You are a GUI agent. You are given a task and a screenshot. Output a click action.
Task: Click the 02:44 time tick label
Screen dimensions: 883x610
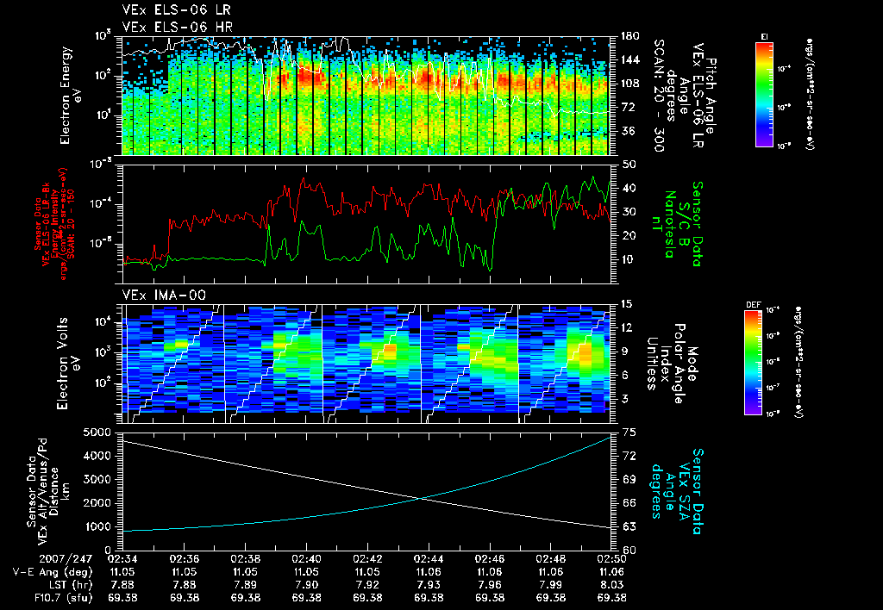[x=429, y=559]
